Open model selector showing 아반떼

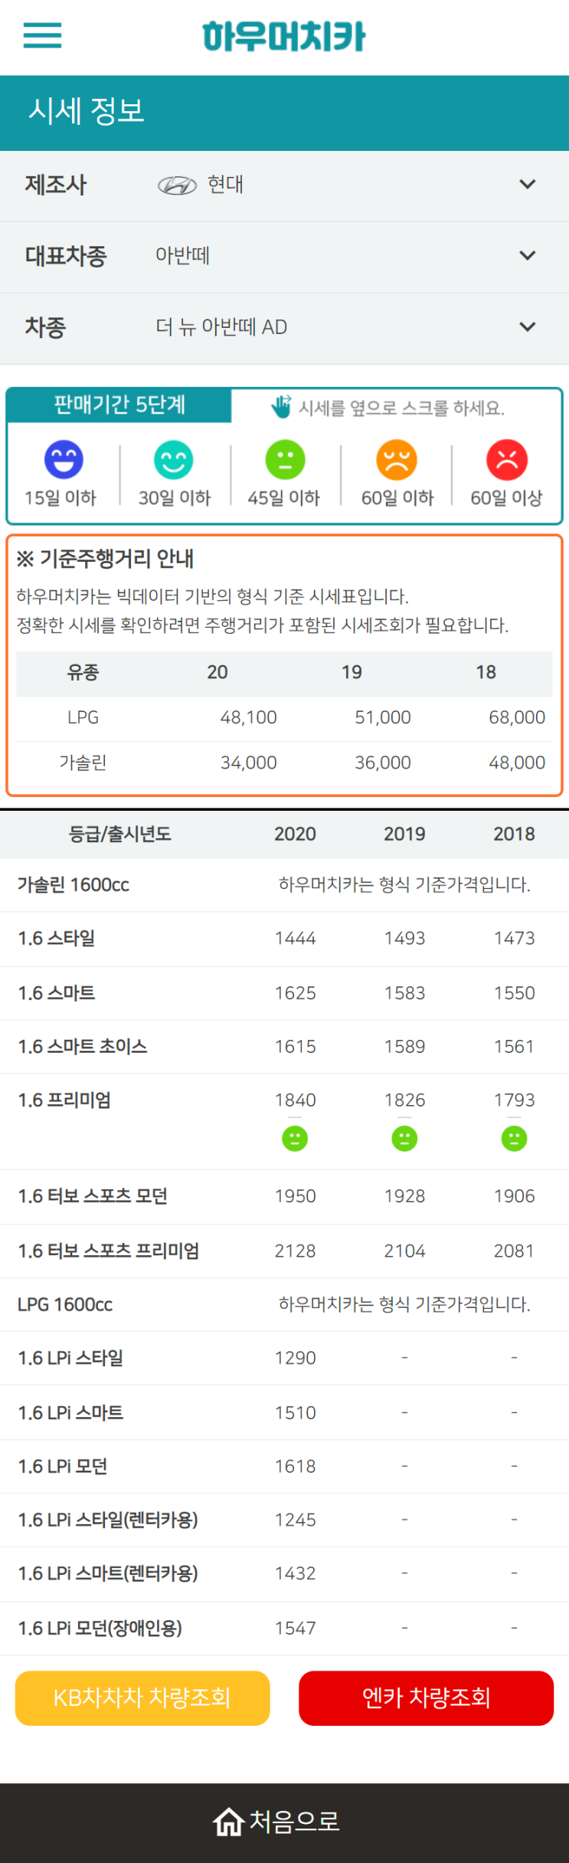(x=284, y=257)
